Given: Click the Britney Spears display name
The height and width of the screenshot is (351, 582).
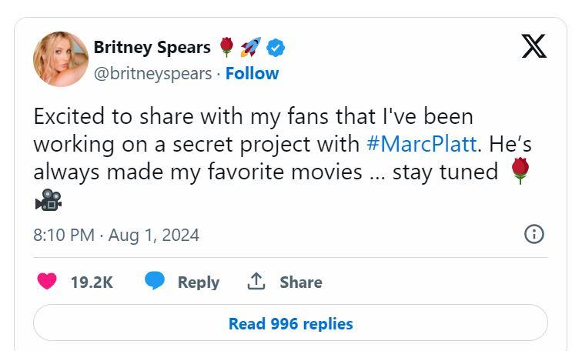Looking at the screenshot, I should click(152, 48).
